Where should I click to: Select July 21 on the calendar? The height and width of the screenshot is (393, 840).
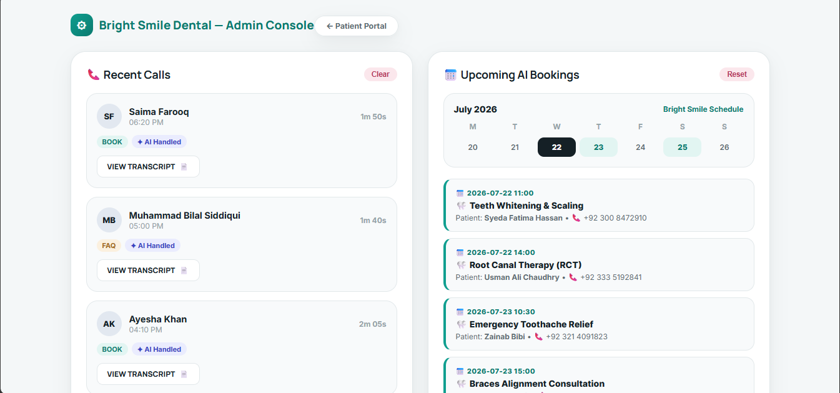pyautogui.click(x=515, y=147)
